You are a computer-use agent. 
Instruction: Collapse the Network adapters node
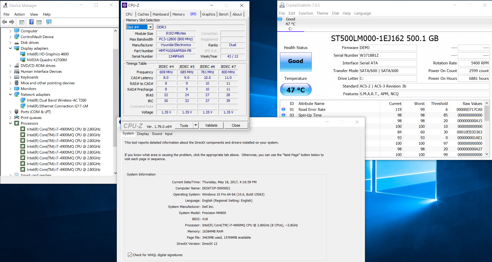point(10,94)
